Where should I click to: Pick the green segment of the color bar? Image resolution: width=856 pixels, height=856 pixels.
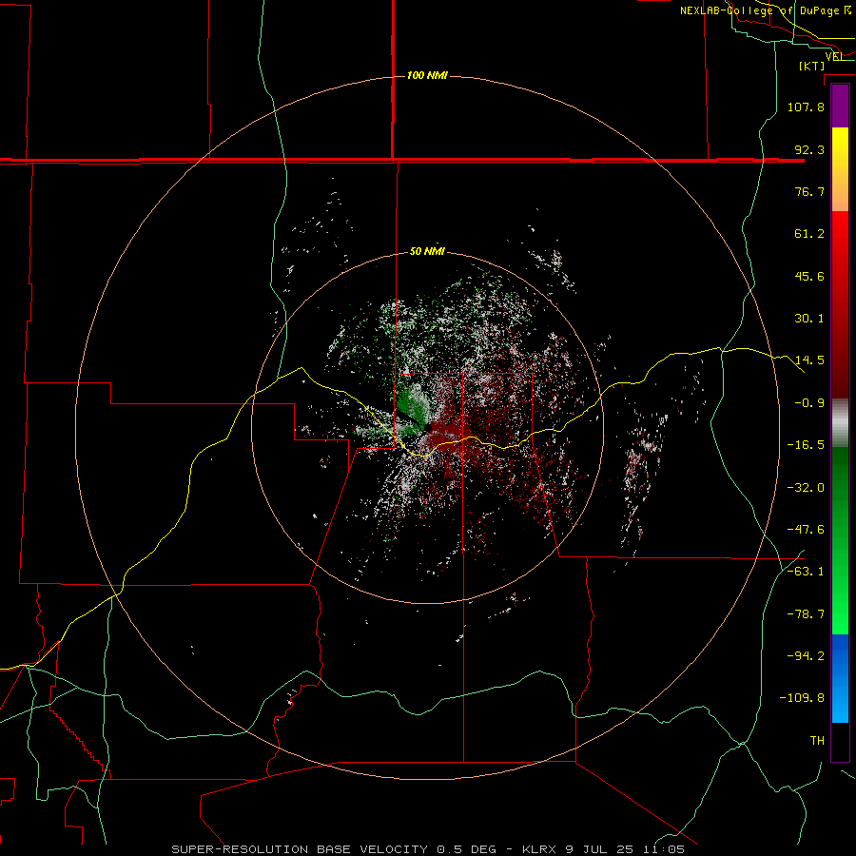(x=840, y=540)
